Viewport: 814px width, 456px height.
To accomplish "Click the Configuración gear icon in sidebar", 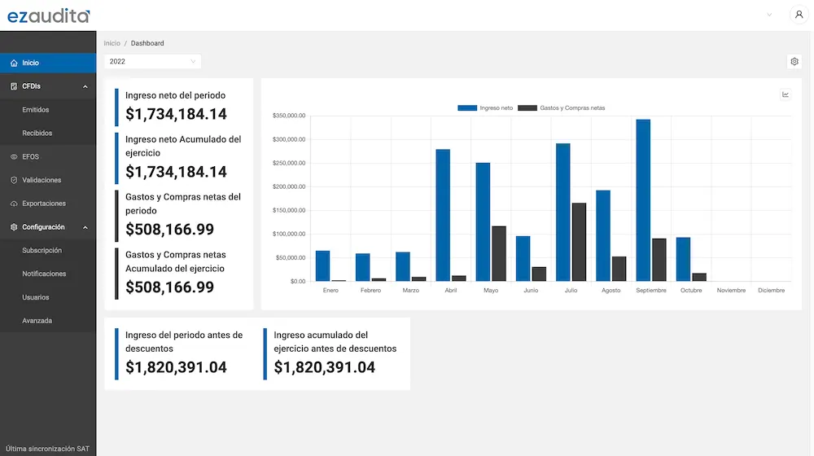I will [14, 227].
